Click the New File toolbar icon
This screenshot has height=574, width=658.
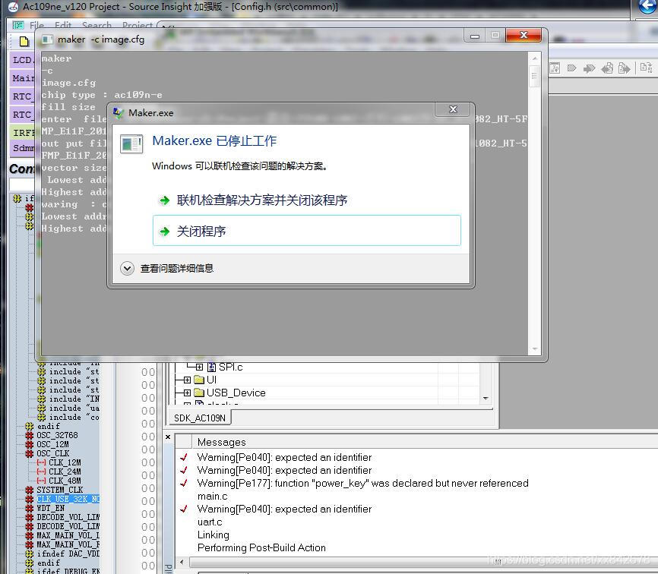click(x=24, y=41)
